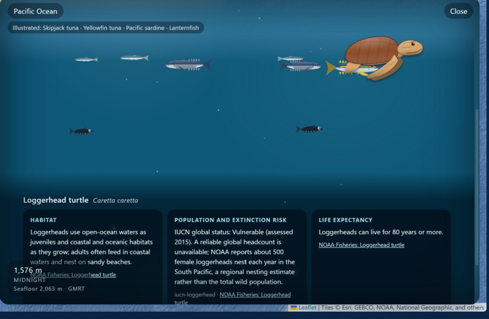The image size is (489, 319).
Task: Click the right lanternfish
Action: pos(309,129)
